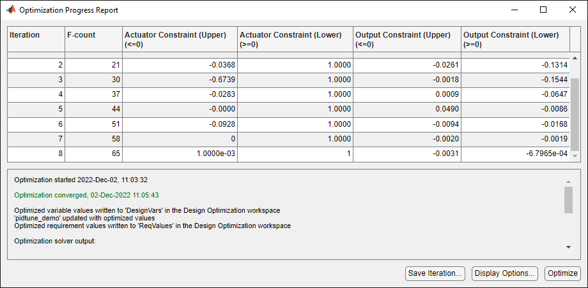The width and height of the screenshot is (588, 288).
Task: Click Output Constraint (Lower) column header
Action: point(516,39)
